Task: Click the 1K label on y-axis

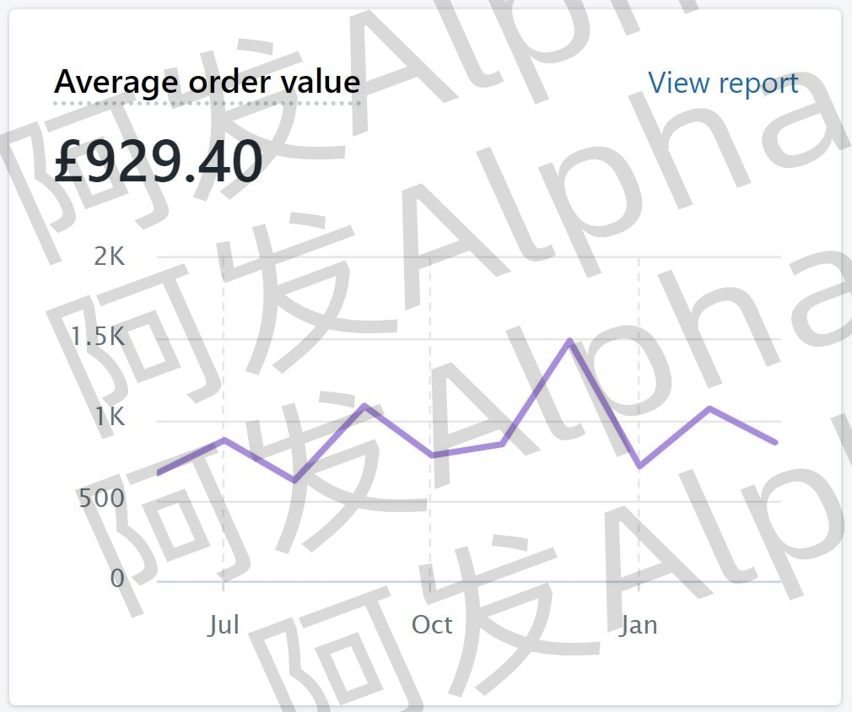Action: 111,417
